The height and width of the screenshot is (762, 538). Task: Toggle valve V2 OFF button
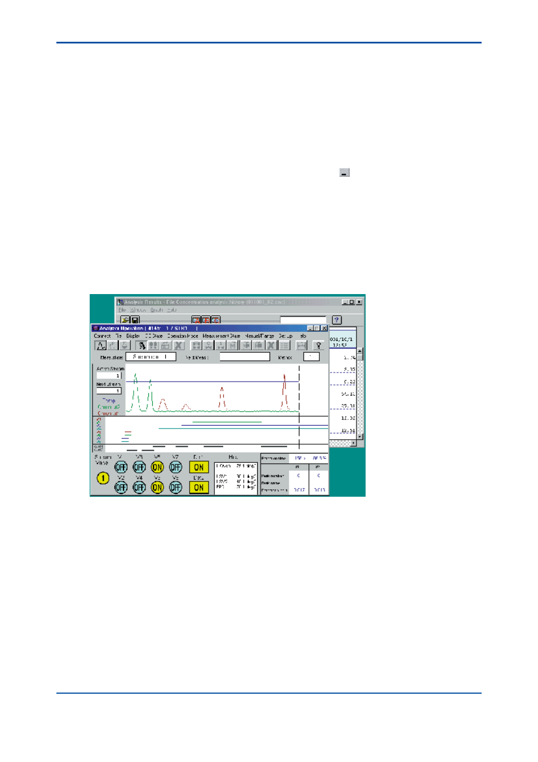[x=121, y=487]
